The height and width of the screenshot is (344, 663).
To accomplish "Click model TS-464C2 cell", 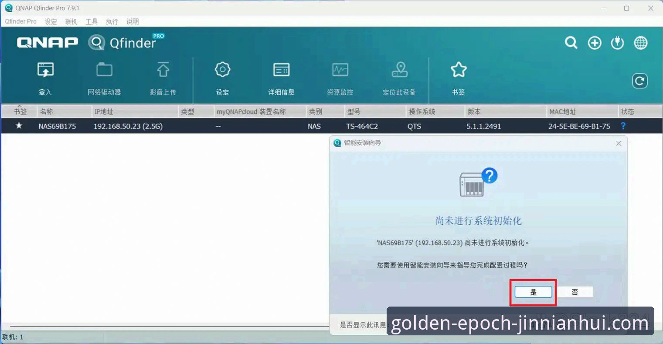I will [362, 126].
